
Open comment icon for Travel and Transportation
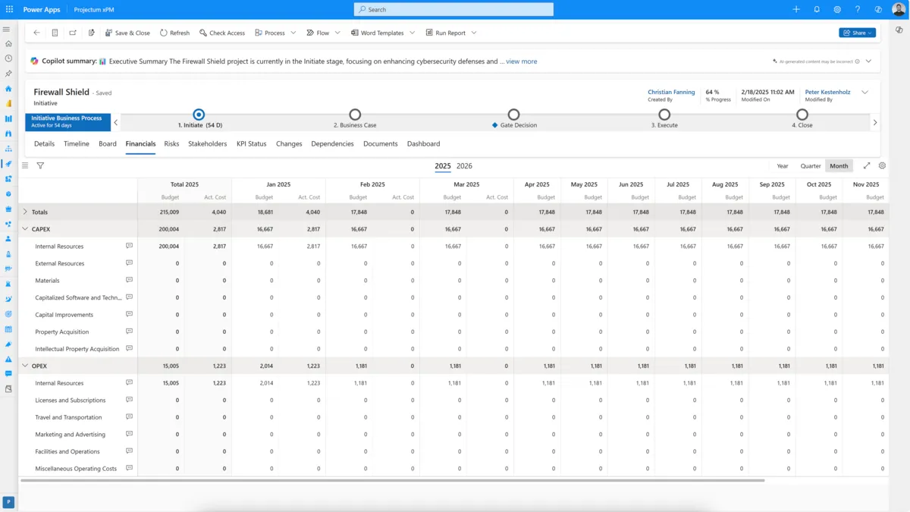129,417
